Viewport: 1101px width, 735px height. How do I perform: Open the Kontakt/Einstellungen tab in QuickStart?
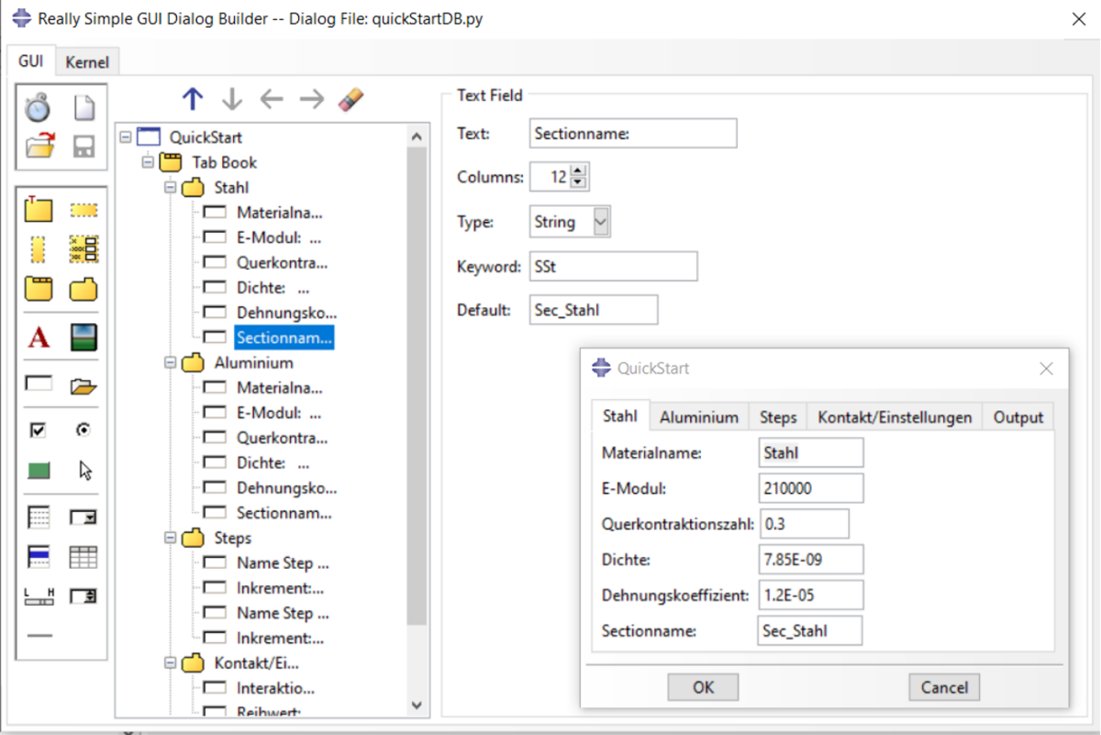click(x=895, y=417)
